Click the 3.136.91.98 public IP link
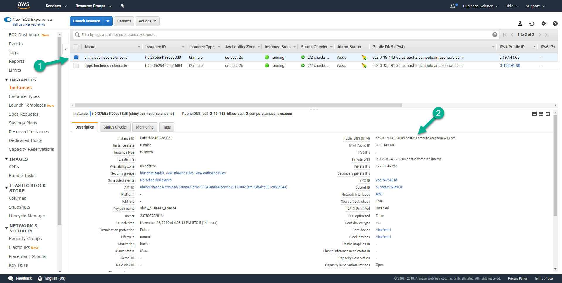Screen dimensions: 562x283 tap(510, 66)
